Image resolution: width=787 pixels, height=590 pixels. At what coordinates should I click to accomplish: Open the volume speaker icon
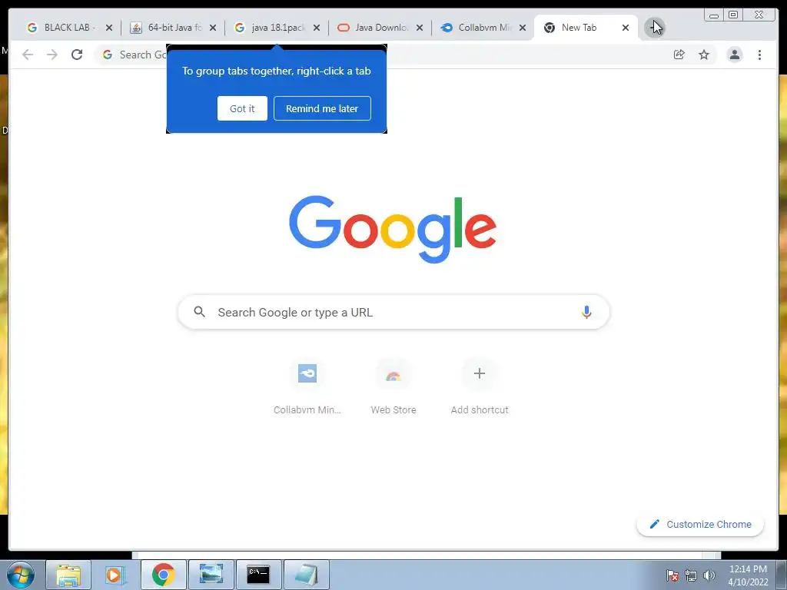(709, 575)
